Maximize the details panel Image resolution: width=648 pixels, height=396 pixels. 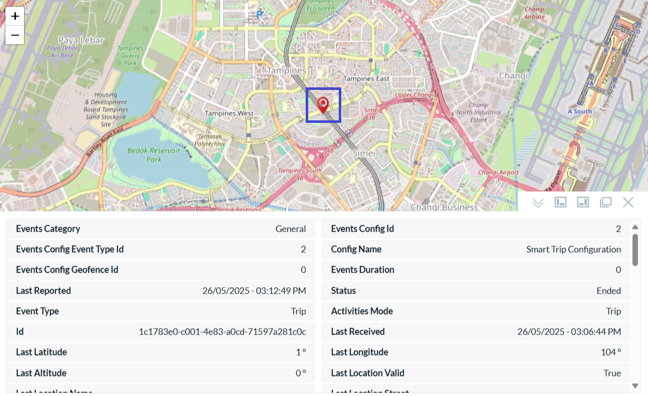coord(606,202)
